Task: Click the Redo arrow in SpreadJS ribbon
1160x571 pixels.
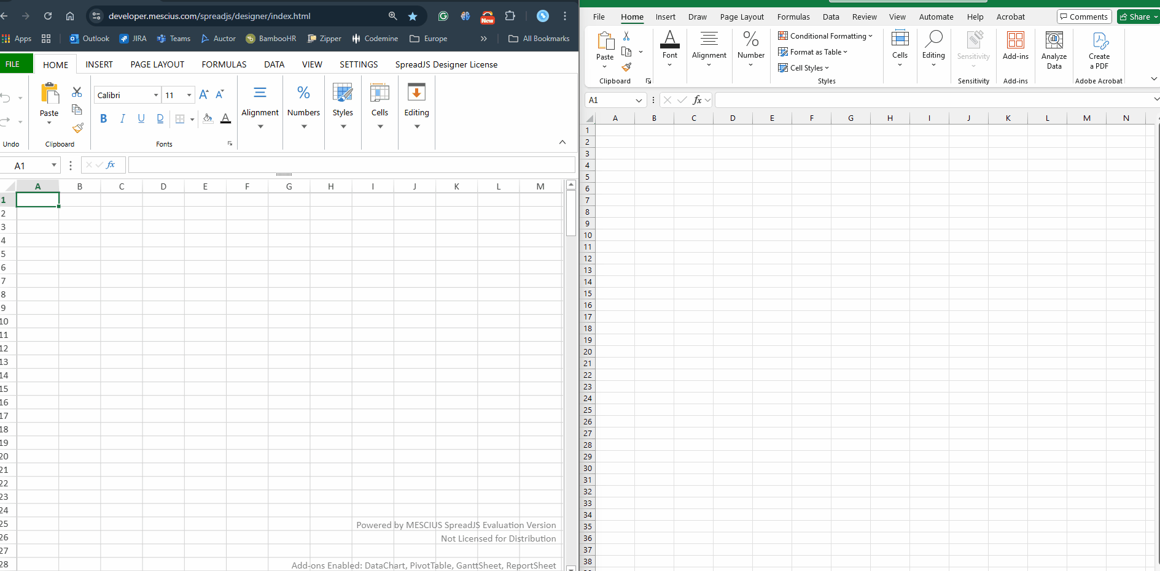Action: pyautogui.click(x=6, y=121)
